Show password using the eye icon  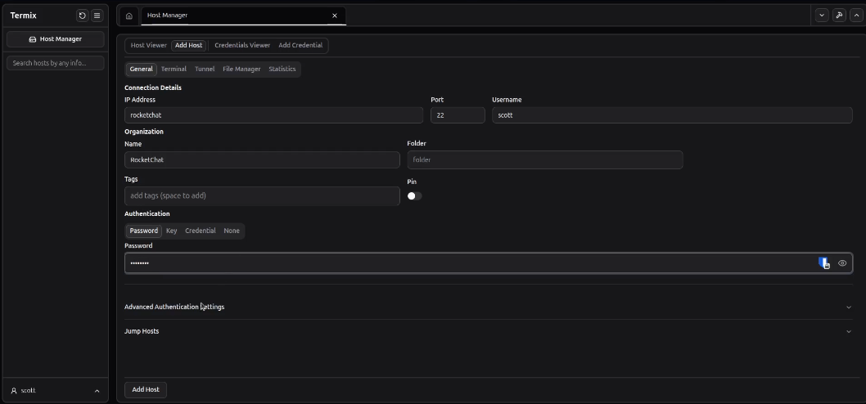(x=842, y=263)
